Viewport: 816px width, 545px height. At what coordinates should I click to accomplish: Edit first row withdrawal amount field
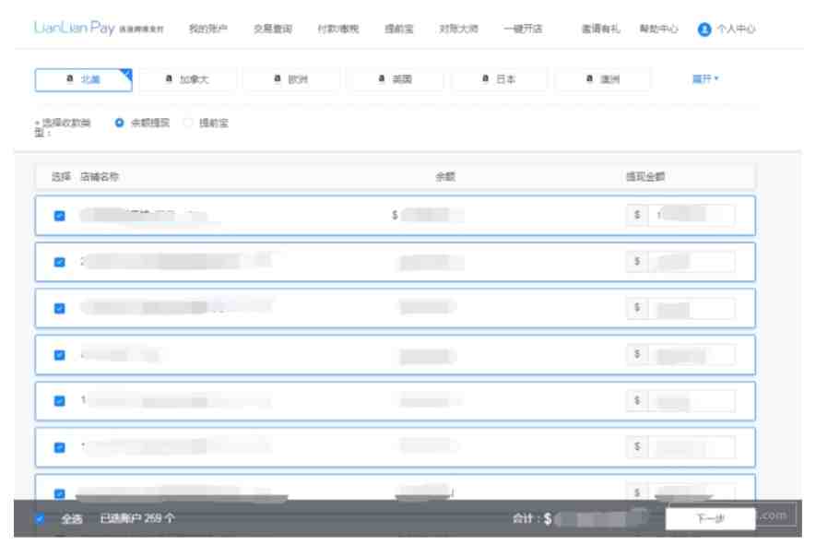coord(692,215)
